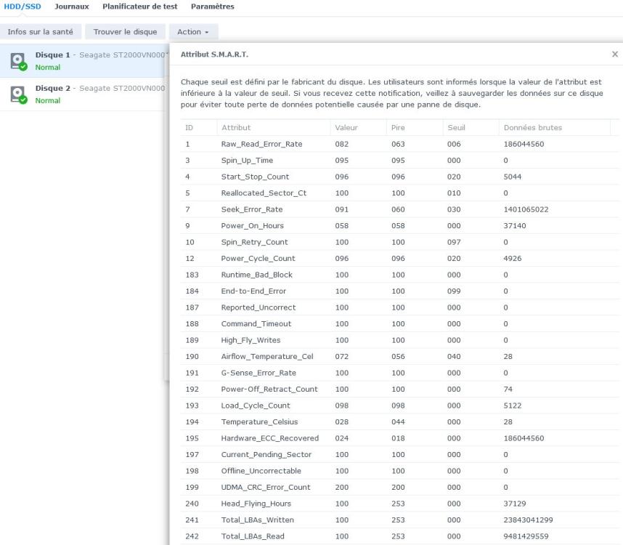Go to the Paramètres tab
The width and height of the screenshot is (623, 545).
click(x=212, y=7)
